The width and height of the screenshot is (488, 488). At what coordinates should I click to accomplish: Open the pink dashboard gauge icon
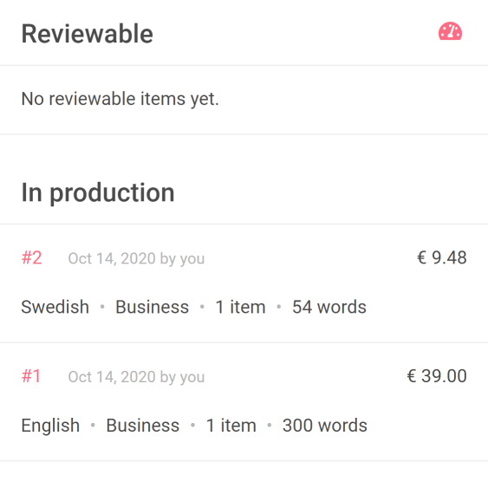pyautogui.click(x=450, y=31)
